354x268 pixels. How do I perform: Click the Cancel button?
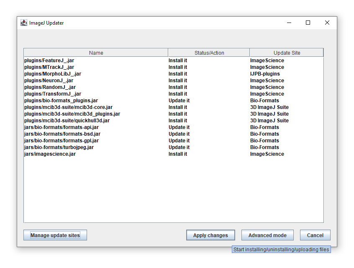click(315, 235)
